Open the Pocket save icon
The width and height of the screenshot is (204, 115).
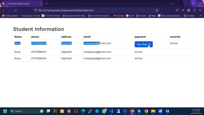point(177,10)
